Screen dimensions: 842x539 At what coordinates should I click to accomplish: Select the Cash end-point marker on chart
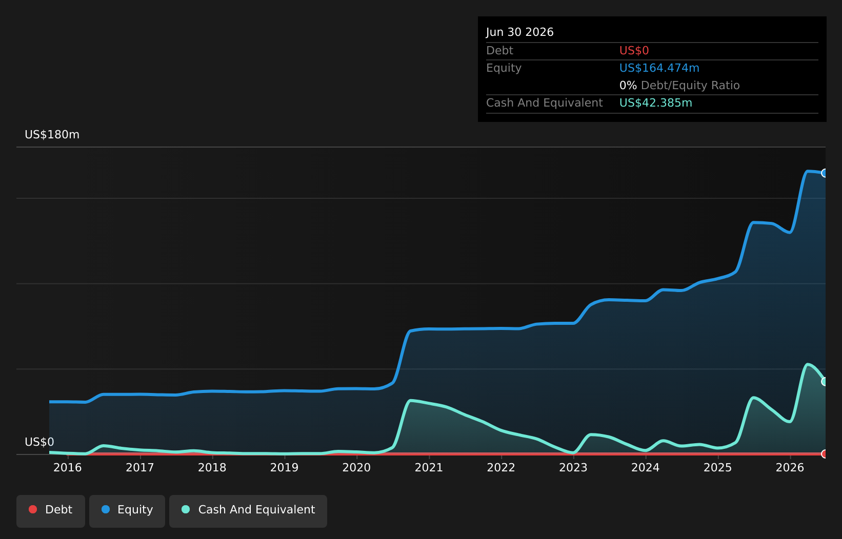coord(825,381)
